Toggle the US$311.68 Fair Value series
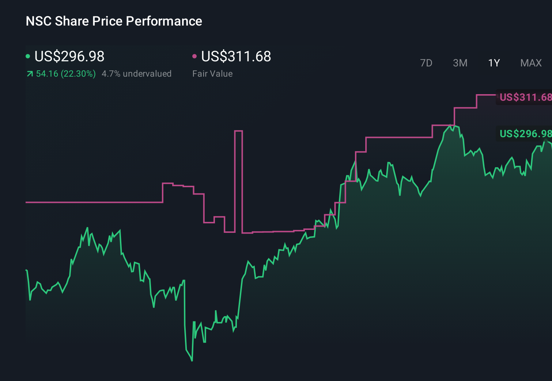Screen dimensions: 552x381 (x=236, y=57)
